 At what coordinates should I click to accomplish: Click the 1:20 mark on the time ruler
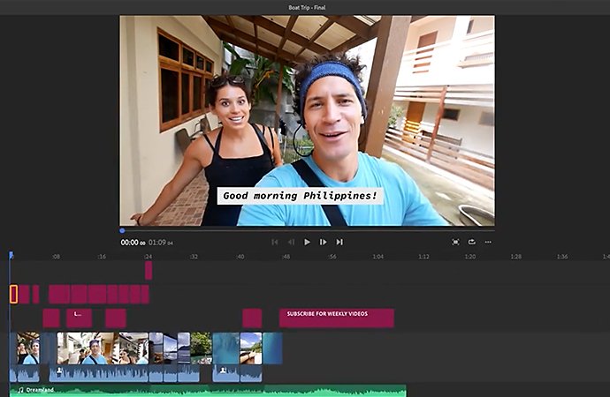click(470, 257)
